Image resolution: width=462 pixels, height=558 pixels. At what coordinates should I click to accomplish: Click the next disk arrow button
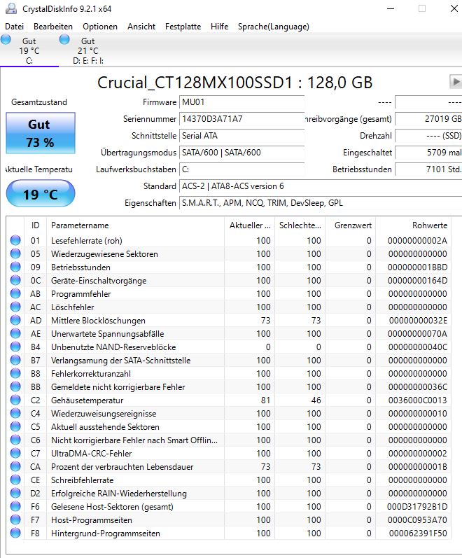456,81
